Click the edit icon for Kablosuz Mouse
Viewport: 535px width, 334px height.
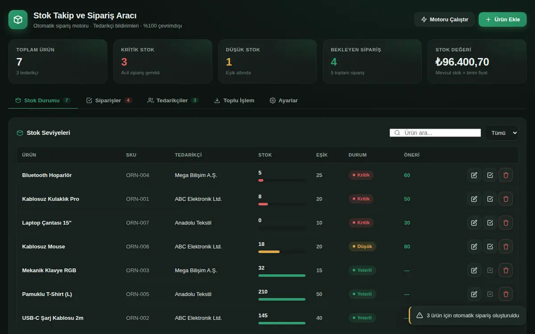point(474,246)
